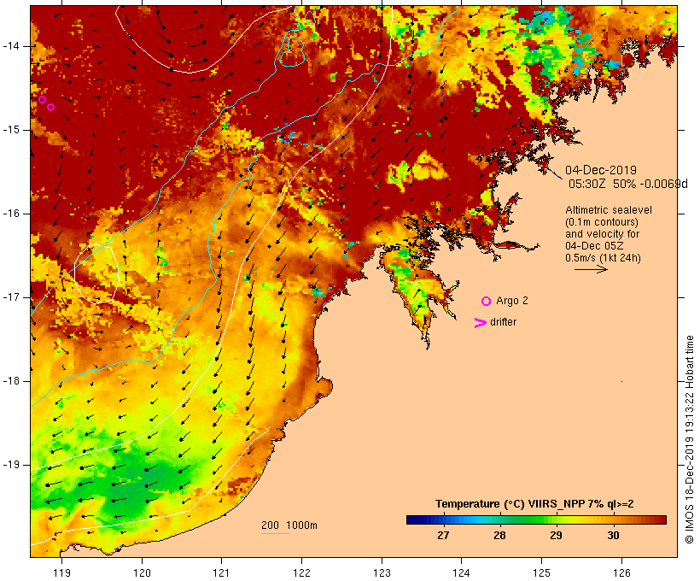Click the '200 1000m' depth contour label
Viewport: 700px width, 581px height.
pos(289,525)
